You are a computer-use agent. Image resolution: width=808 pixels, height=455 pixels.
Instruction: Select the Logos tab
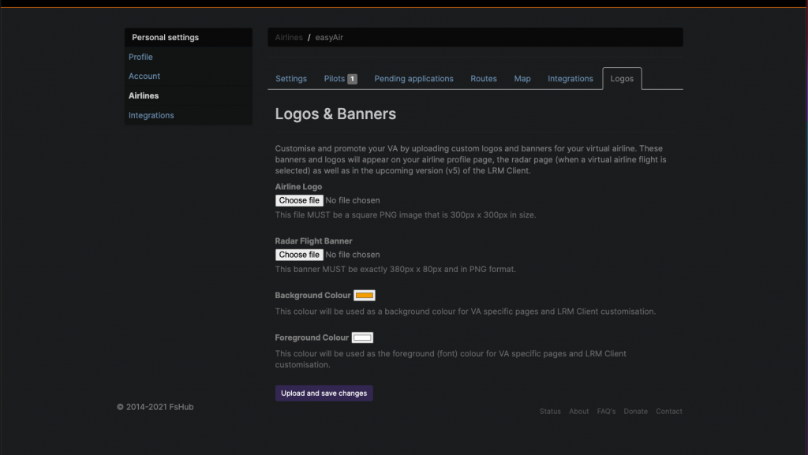[x=622, y=79]
